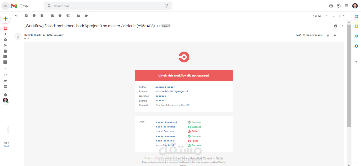Open Google Keep side panel
Viewport: 361px width, 166px height.
(356, 26)
